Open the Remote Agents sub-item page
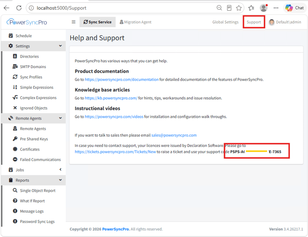This screenshot has height=237, width=308. (34, 129)
